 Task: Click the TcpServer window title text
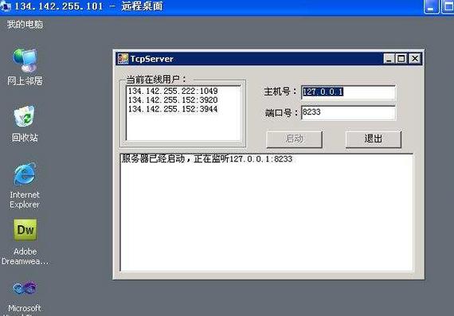point(151,59)
